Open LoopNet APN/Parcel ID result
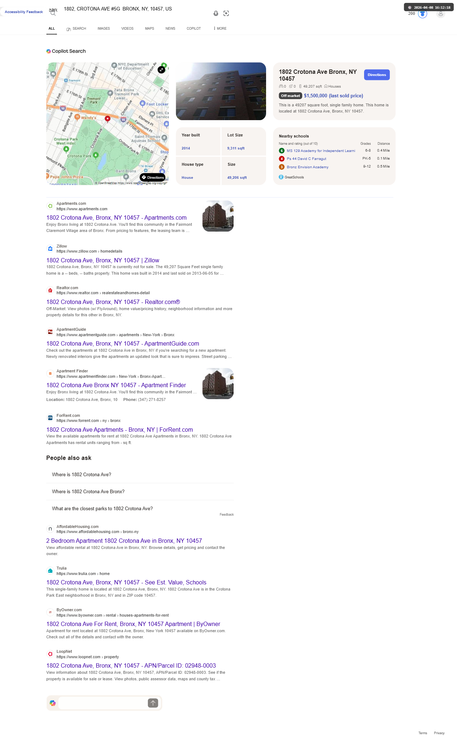The height and width of the screenshot is (740, 457). coord(131,665)
